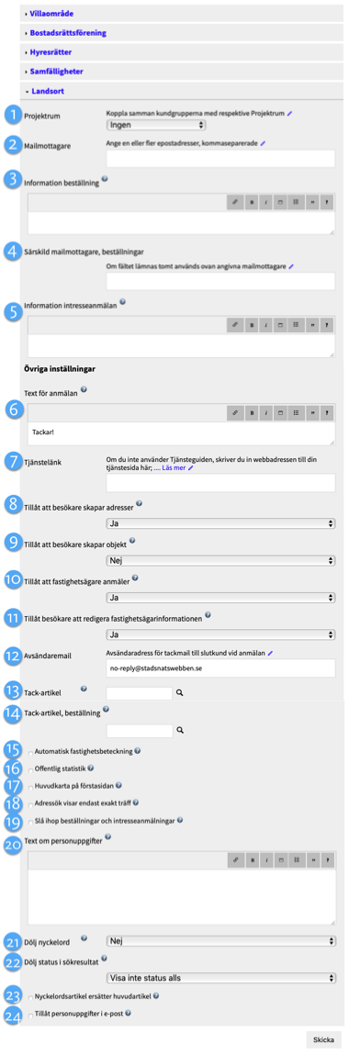
Task: Click the Skicka button
Action: pyautogui.click(x=323, y=1039)
